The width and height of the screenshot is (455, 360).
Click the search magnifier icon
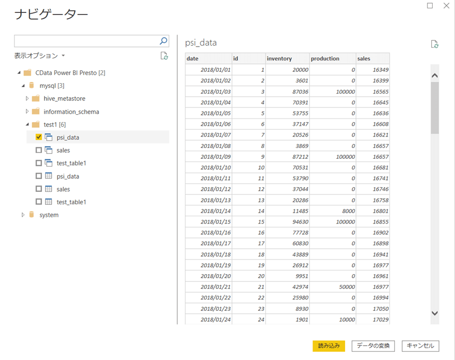[163, 41]
